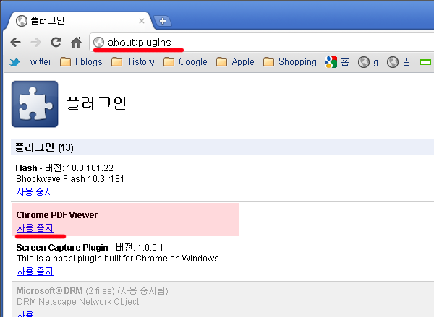Click the globe icon in address bar

[98, 43]
